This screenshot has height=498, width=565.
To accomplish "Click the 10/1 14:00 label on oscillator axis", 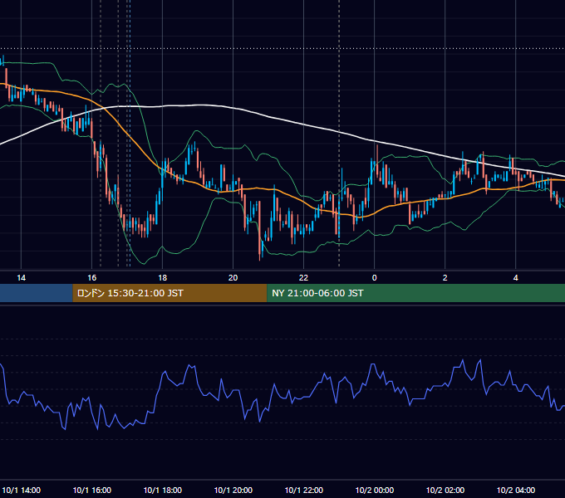I will point(22,490).
